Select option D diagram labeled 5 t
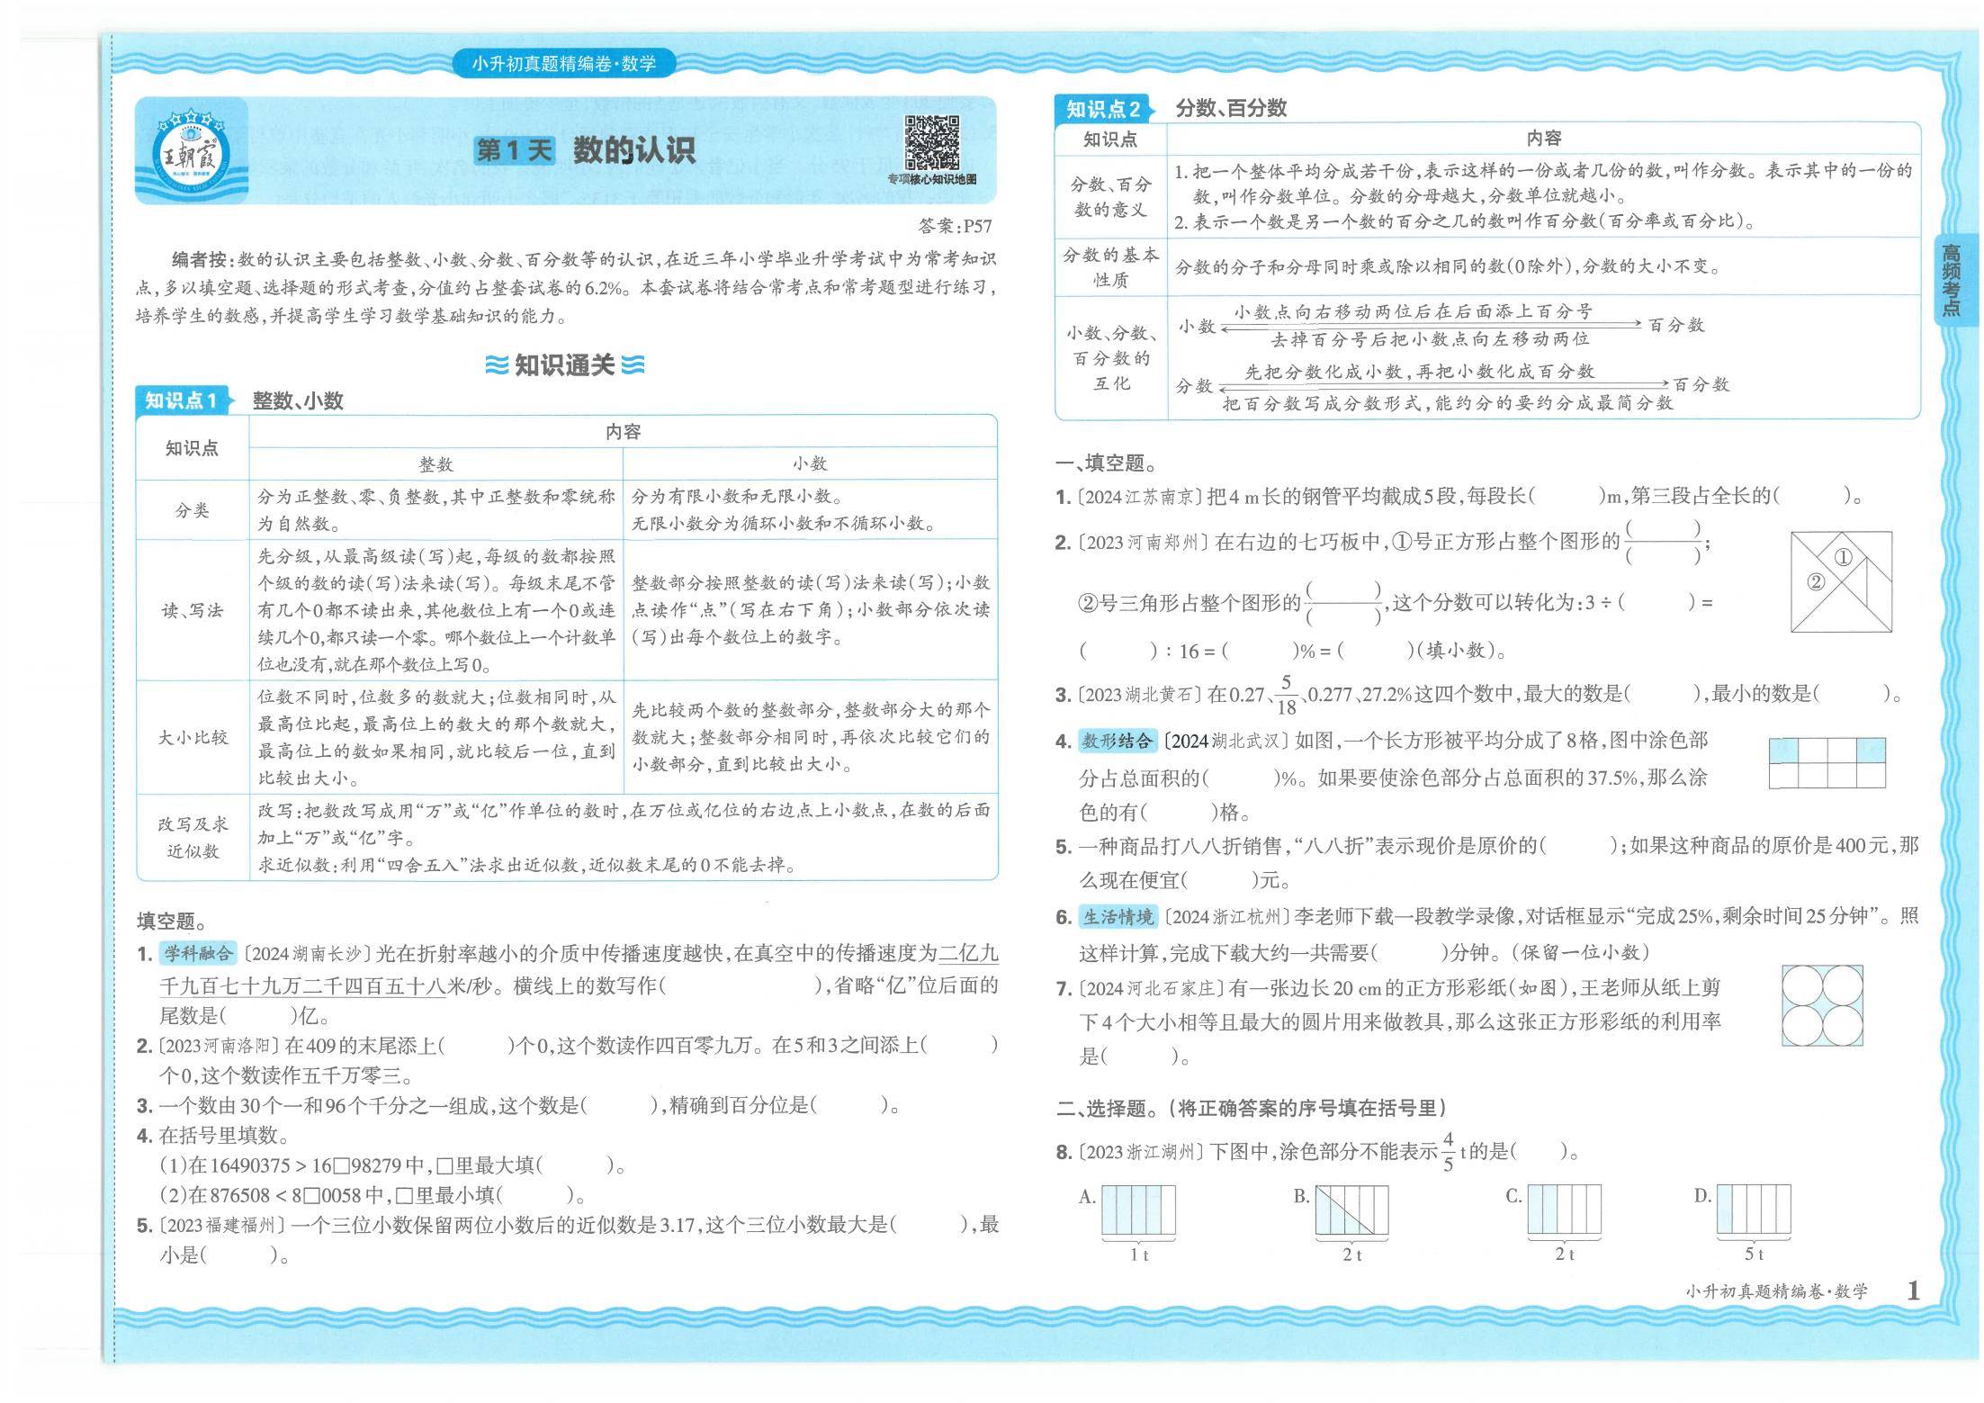This screenshot has height=1403, width=1984. pyautogui.click(x=1754, y=1210)
